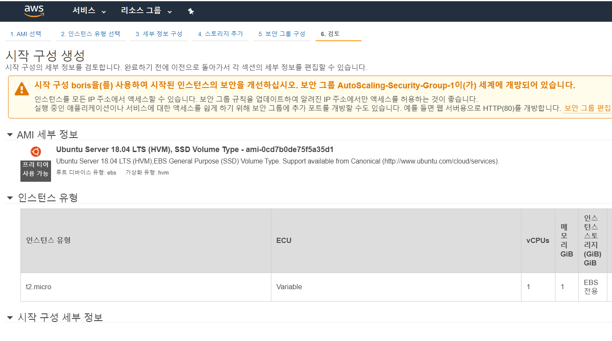Open the 리소스 그룹 dropdown menu
612x341 pixels.
146,11
